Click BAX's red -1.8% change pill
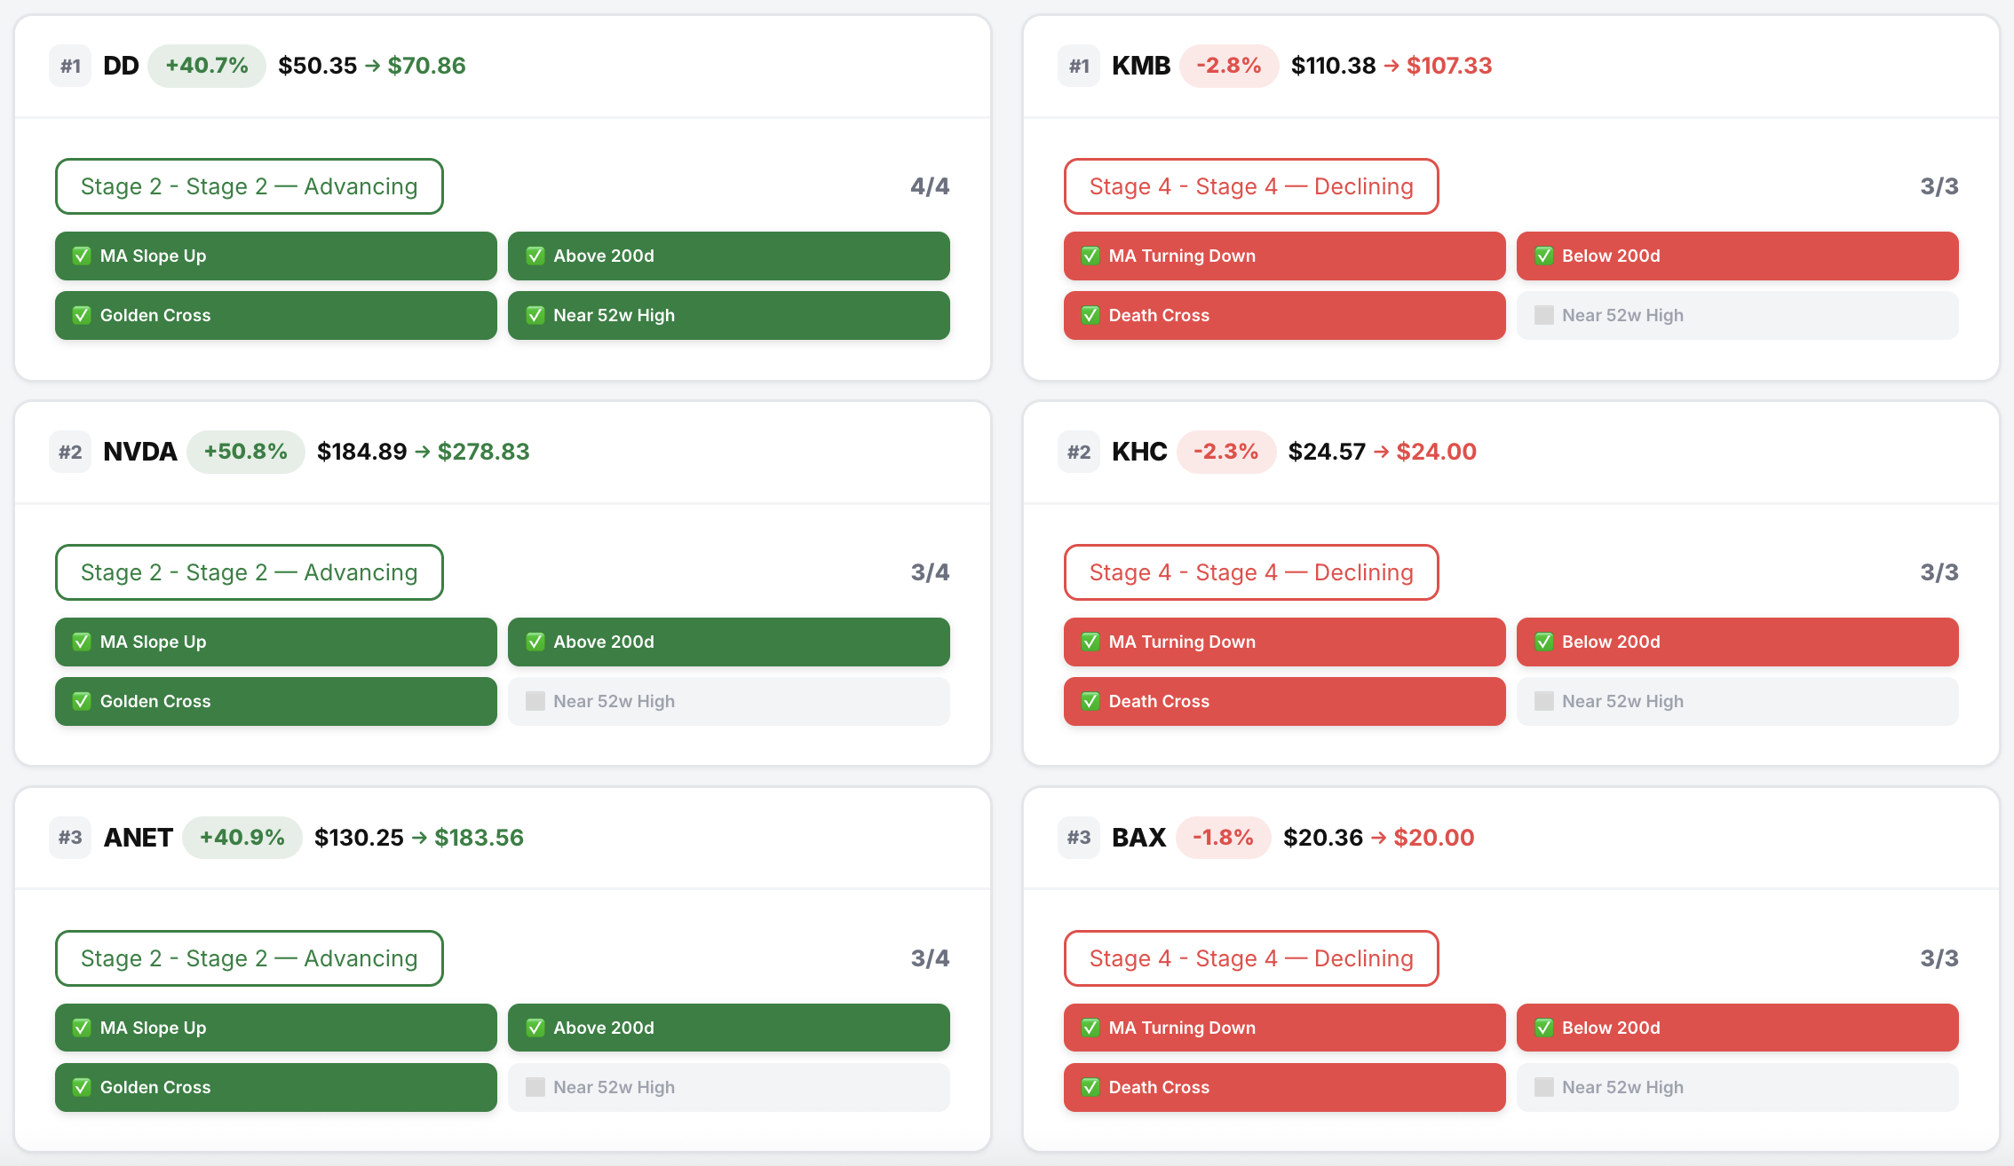This screenshot has height=1166, width=2014. point(1223,839)
